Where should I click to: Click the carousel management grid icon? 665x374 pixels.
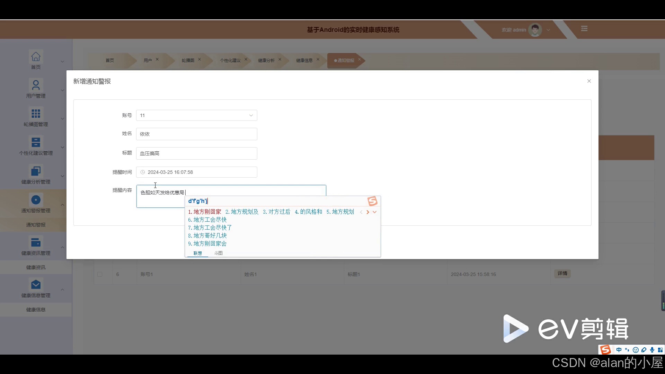pos(36,114)
